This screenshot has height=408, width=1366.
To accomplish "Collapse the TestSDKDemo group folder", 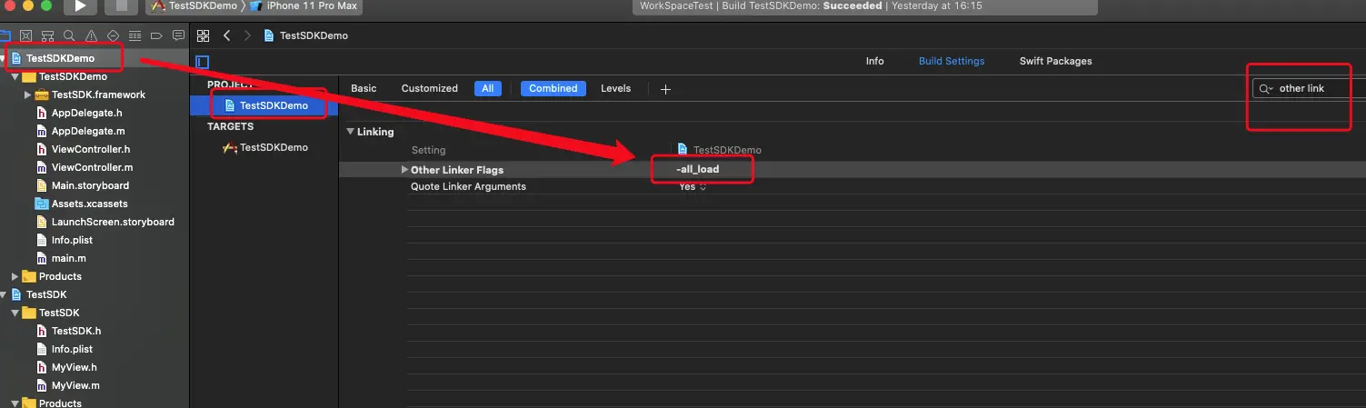I will (x=15, y=76).
